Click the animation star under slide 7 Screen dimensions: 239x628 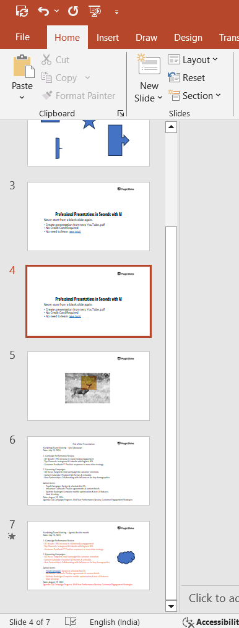[x=12, y=536]
